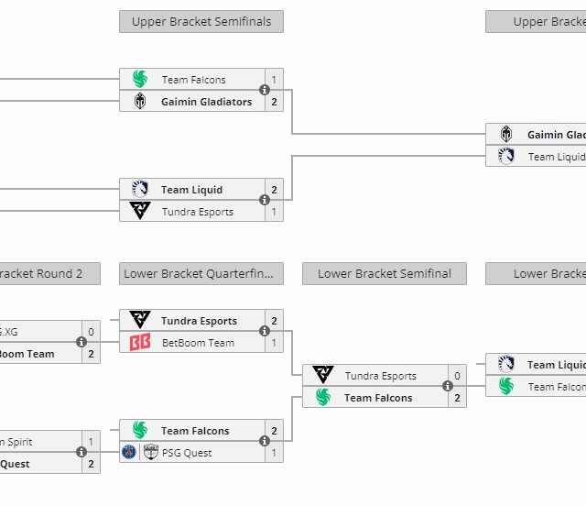
Task: Select the Lower Bracket Quarterfinal header
Action: point(201,273)
